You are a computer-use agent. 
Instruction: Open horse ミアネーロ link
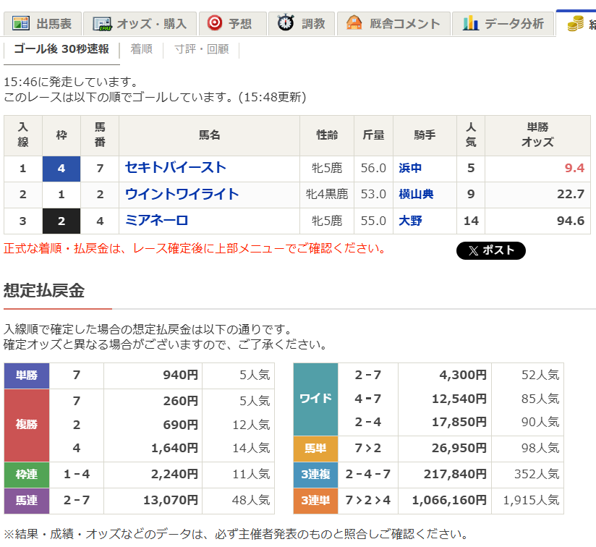tap(157, 221)
